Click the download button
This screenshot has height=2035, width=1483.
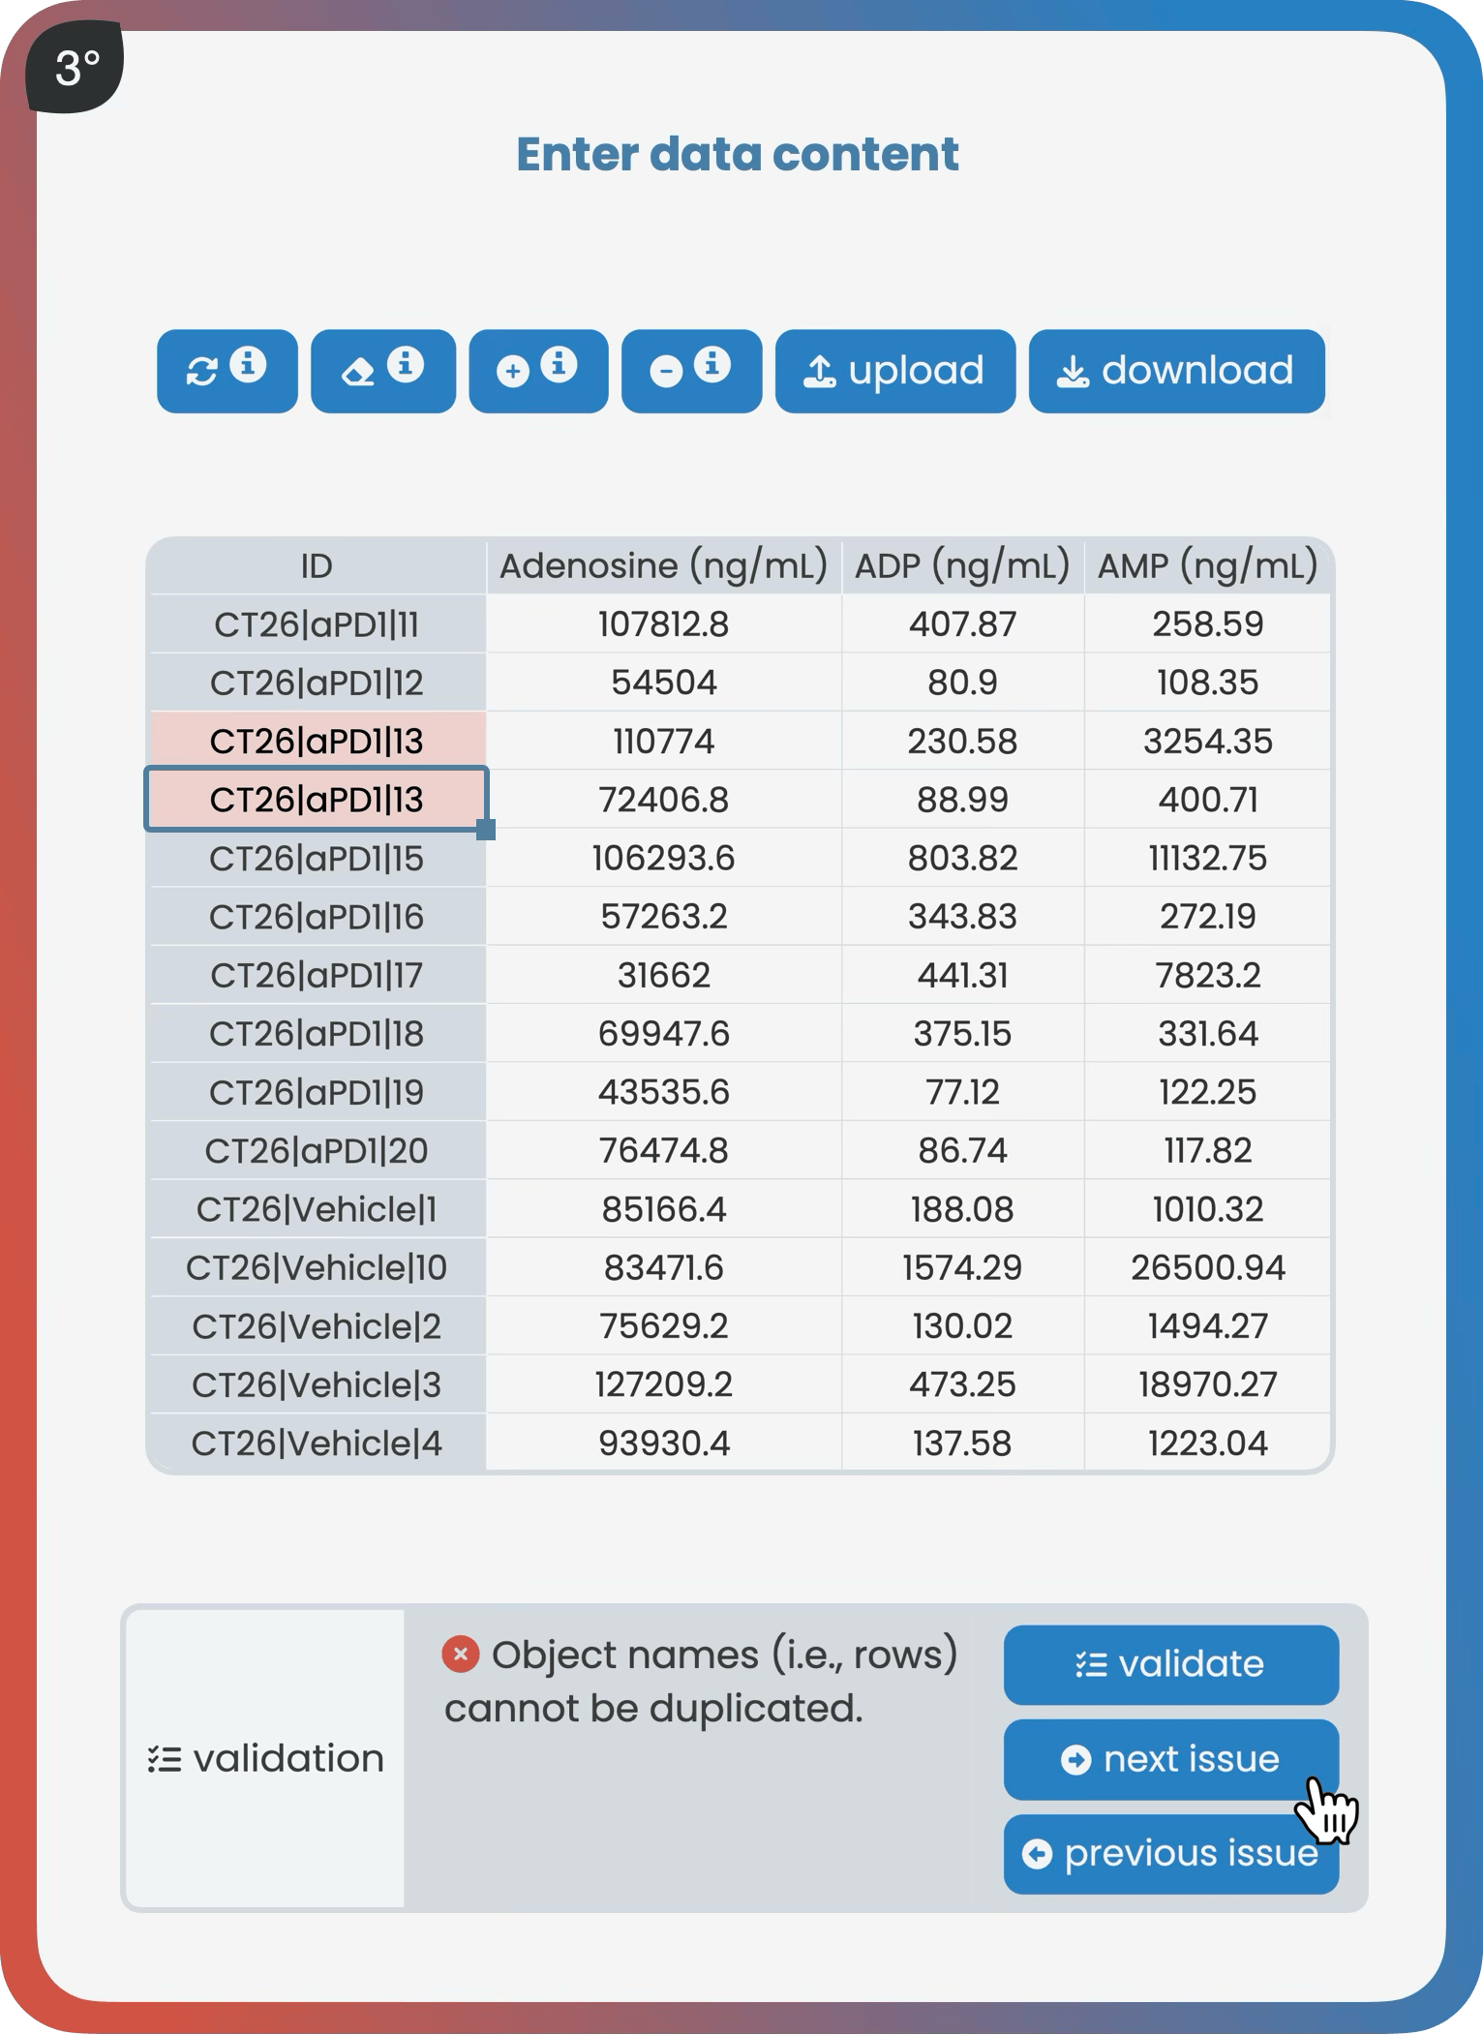pos(1177,372)
